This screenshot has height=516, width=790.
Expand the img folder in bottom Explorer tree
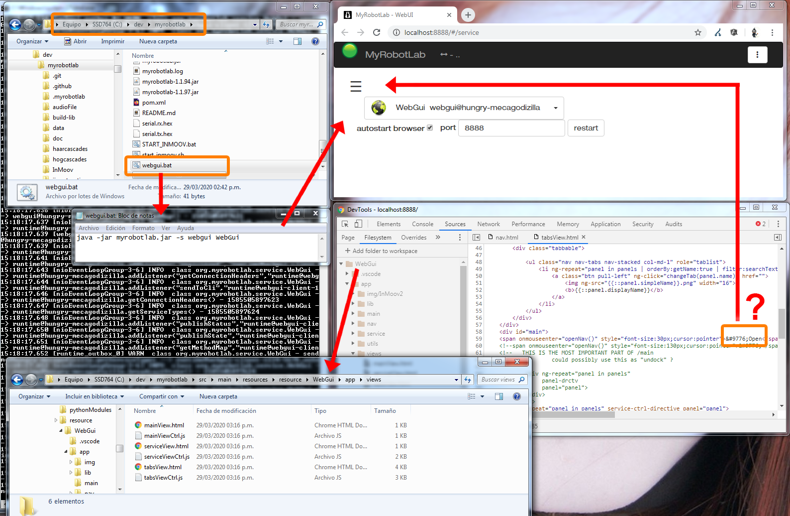click(71, 462)
